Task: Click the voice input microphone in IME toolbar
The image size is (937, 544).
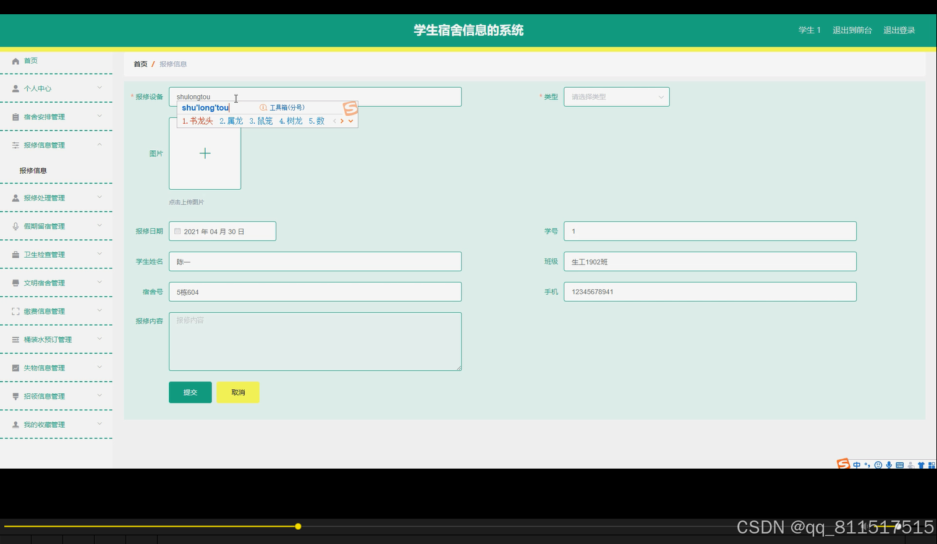Action: (889, 465)
